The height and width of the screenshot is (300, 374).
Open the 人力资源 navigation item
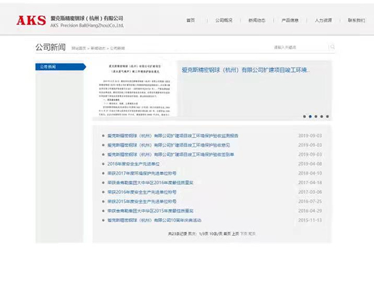(323, 20)
